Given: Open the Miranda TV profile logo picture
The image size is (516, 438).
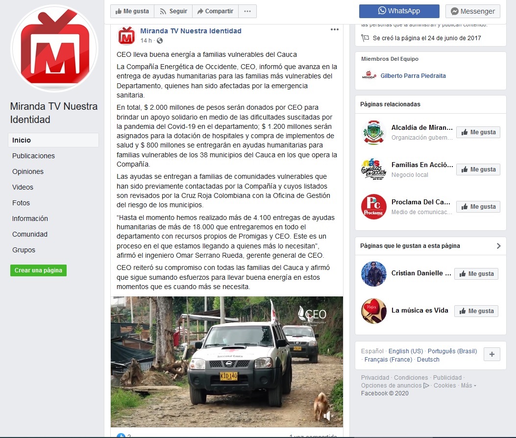Looking at the screenshot, I should pos(54,49).
